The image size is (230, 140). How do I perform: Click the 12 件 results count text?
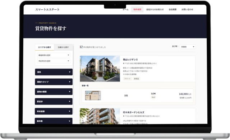93,47
